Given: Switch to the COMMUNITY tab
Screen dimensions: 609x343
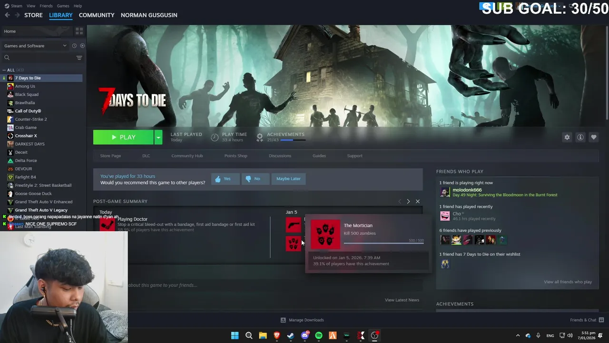Looking at the screenshot, I should (x=97, y=15).
